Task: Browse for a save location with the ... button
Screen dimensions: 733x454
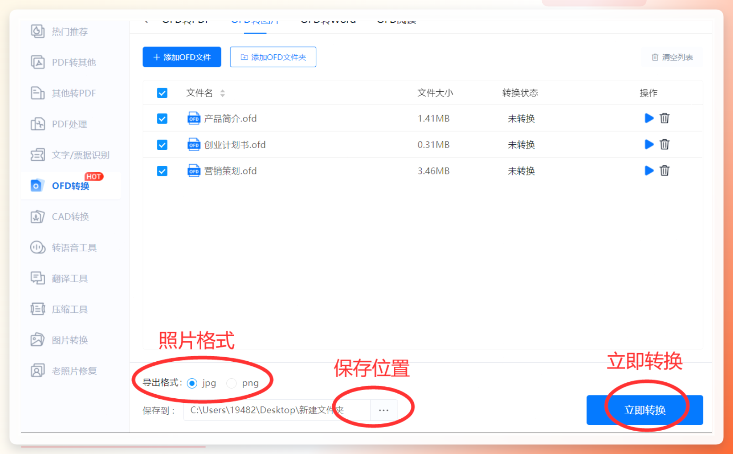Action: click(x=384, y=410)
